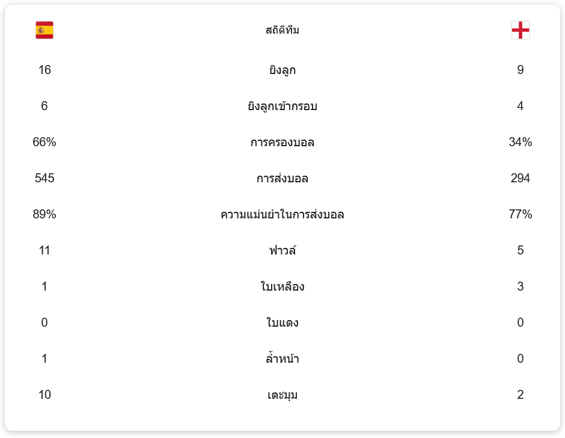Click the เตะมุม corners label
565x438 pixels.
point(282,395)
